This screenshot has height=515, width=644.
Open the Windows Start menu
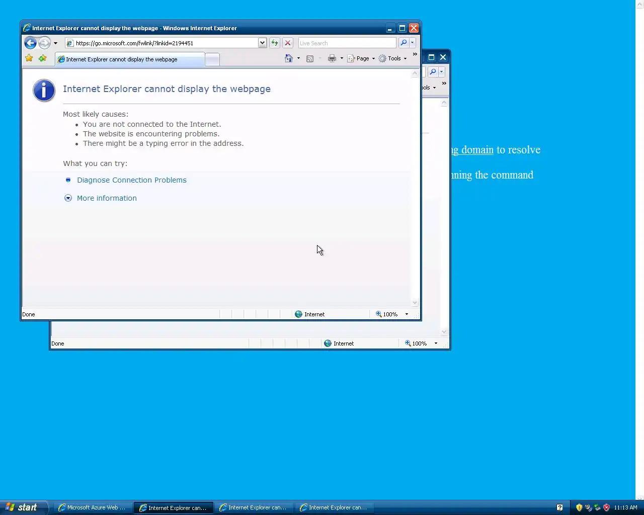pos(24,507)
